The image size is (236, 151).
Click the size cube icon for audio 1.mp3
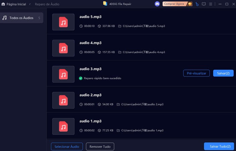[99, 130]
